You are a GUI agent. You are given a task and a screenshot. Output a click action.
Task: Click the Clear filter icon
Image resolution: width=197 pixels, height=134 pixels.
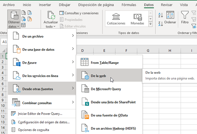[x=194, y=13]
